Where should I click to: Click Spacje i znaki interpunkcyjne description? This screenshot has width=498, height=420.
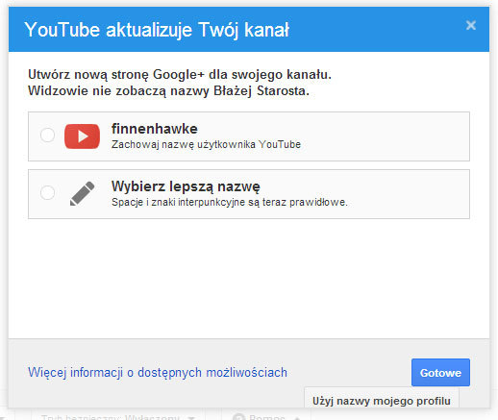click(x=230, y=202)
